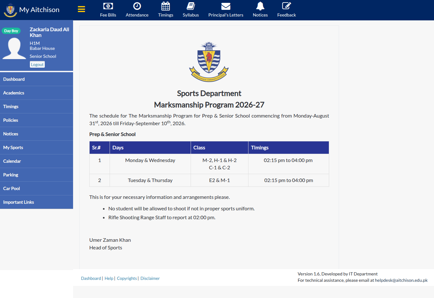This screenshot has width=434, height=298.
Task: Open Important Links in the sidebar
Action: click(x=37, y=202)
